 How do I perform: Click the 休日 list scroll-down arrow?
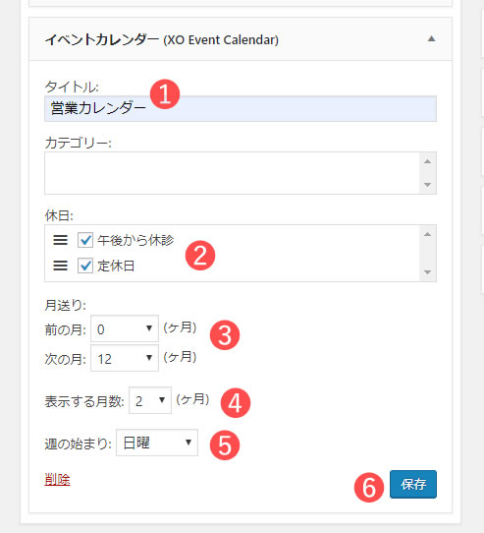pos(428,272)
